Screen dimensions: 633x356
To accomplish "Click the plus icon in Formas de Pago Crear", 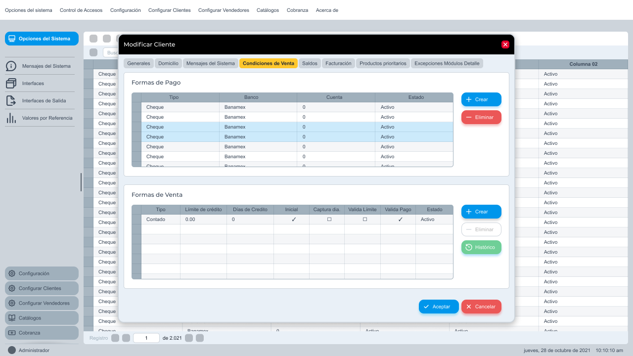I will tap(469, 99).
